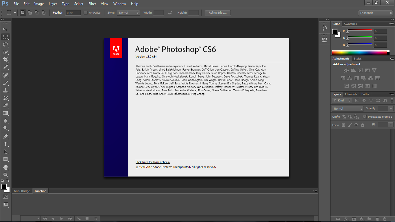Select the History Brush tool
The width and height of the screenshot is (395, 222).
coord(5,98)
